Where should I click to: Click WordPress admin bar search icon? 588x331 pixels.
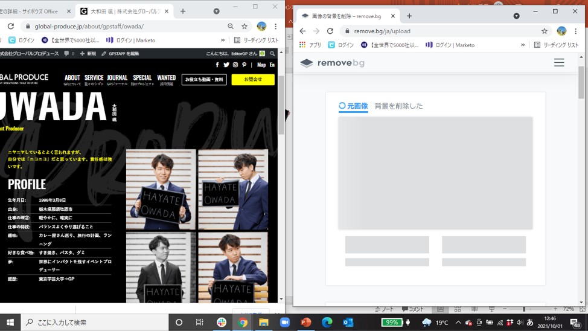[x=272, y=54]
